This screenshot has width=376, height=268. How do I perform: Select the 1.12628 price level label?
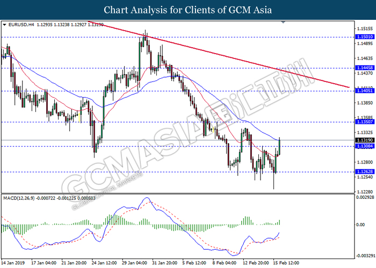[365, 172]
